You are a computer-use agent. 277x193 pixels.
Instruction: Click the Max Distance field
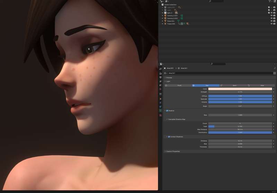[x=240, y=129]
